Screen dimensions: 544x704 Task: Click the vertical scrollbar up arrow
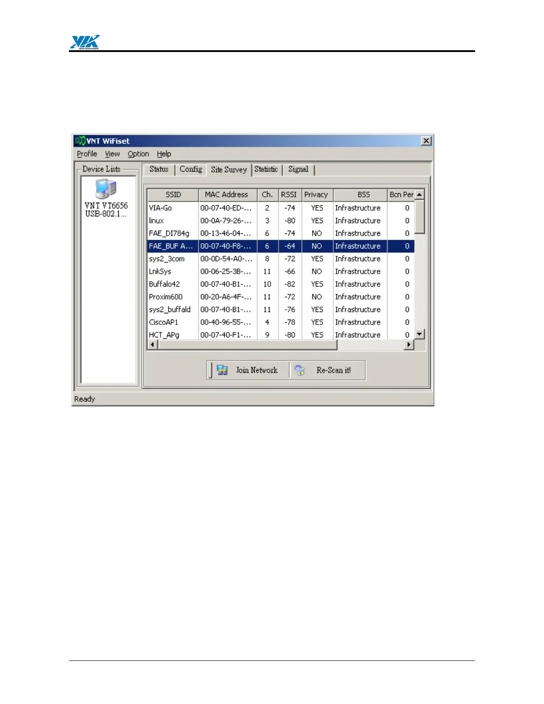[x=420, y=195]
